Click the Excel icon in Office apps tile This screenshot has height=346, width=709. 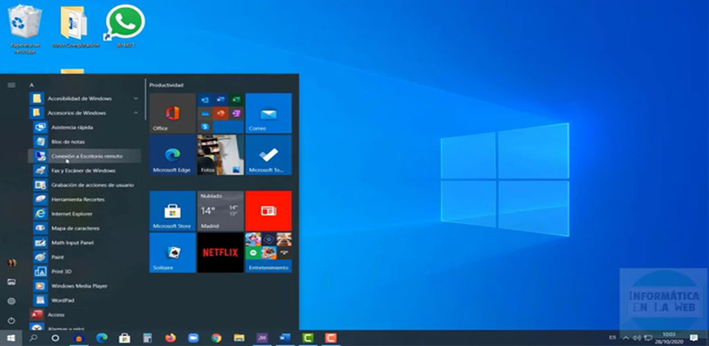click(x=236, y=100)
